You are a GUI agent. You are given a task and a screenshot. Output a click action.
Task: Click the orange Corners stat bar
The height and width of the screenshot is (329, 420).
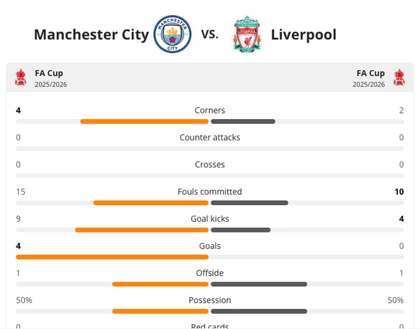coord(144,121)
